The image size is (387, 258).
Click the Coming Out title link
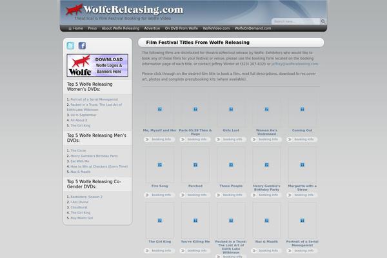point(302,130)
